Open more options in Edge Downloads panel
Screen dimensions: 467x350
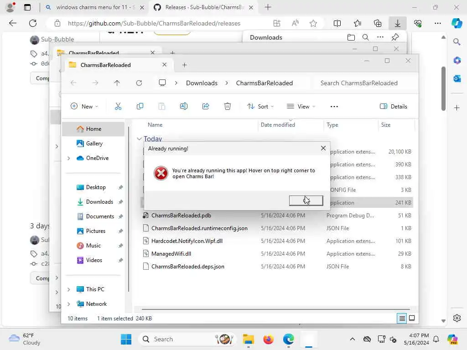pos(380,37)
